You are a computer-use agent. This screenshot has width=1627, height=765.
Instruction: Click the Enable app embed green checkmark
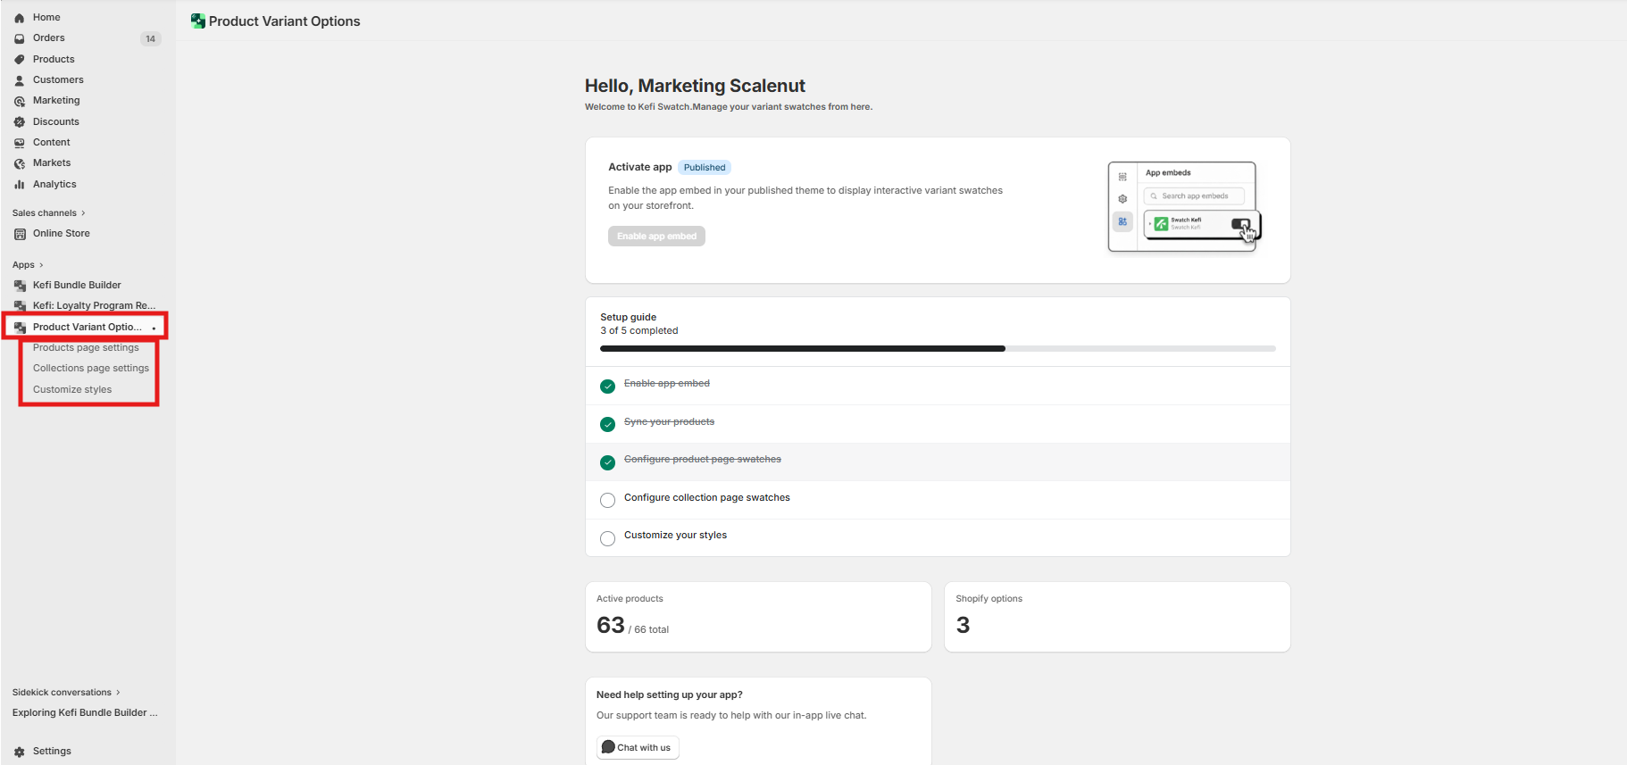[608, 387]
